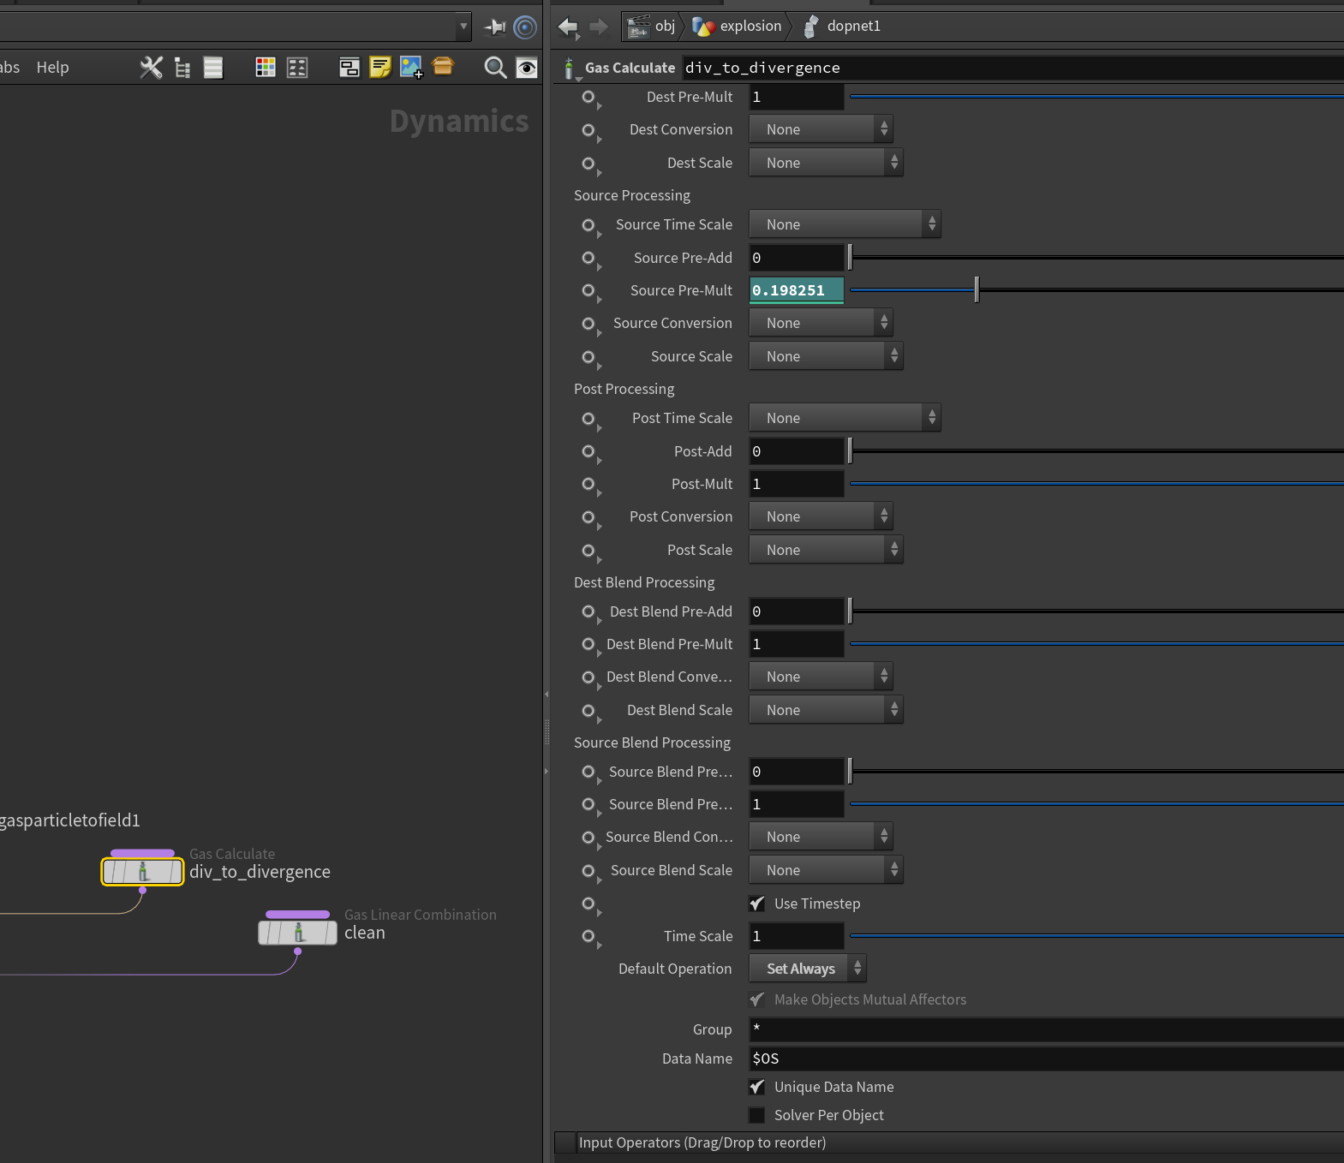Click the Source Pre-Mult slider handle
The width and height of the screenshot is (1344, 1163).
[x=977, y=290]
